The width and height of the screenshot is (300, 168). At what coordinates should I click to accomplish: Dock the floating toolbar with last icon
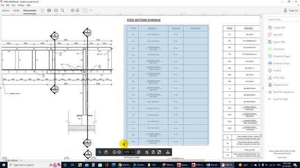point(168,152)
